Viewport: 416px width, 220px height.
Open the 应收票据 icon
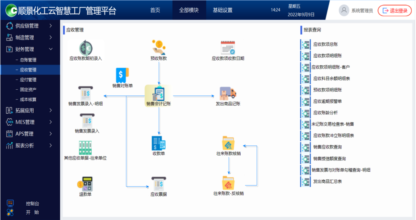(x=159, y=184)
